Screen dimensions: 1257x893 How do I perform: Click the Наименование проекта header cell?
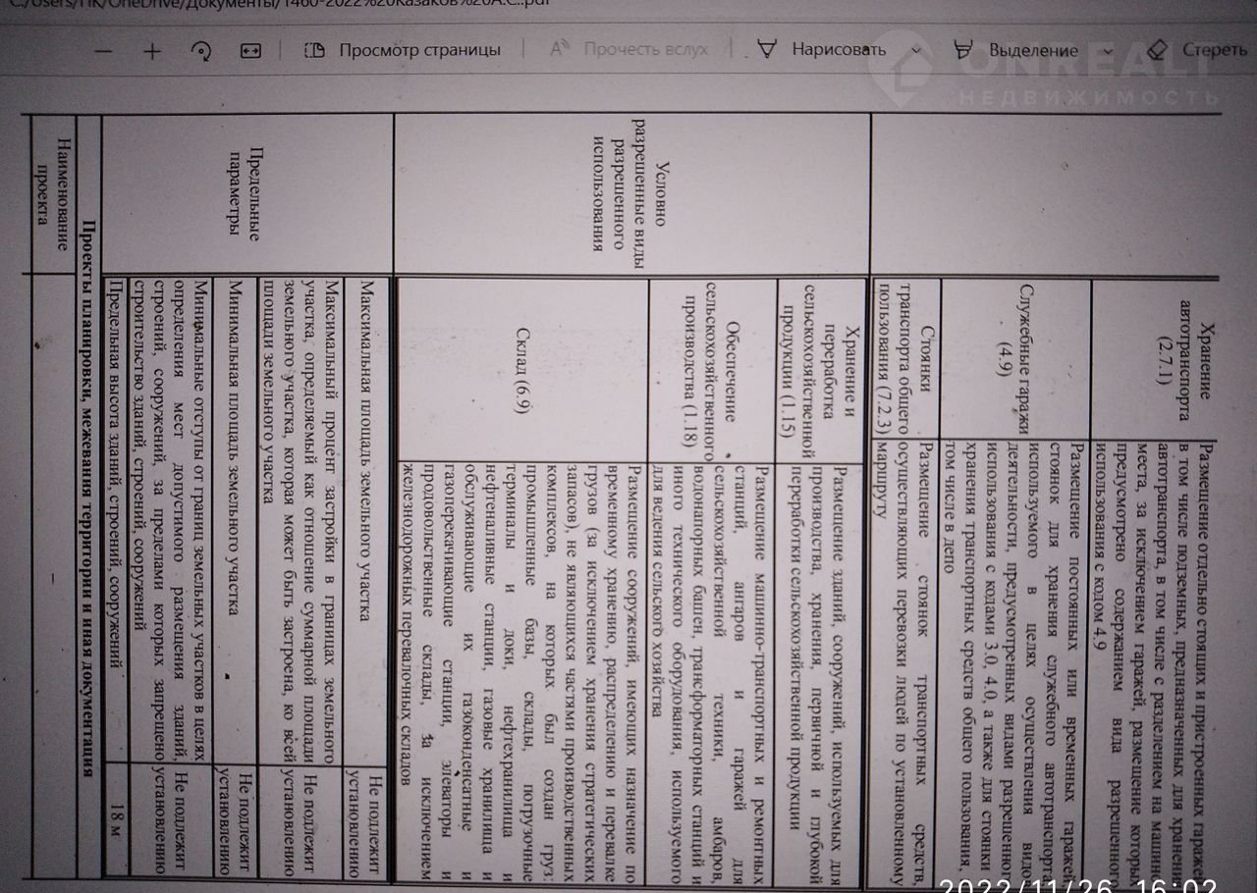pyautogui.click(x=56, y=194)
